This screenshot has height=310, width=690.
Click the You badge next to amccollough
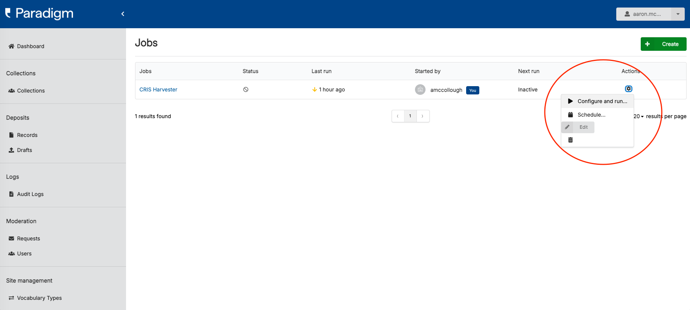click(473, 90)
